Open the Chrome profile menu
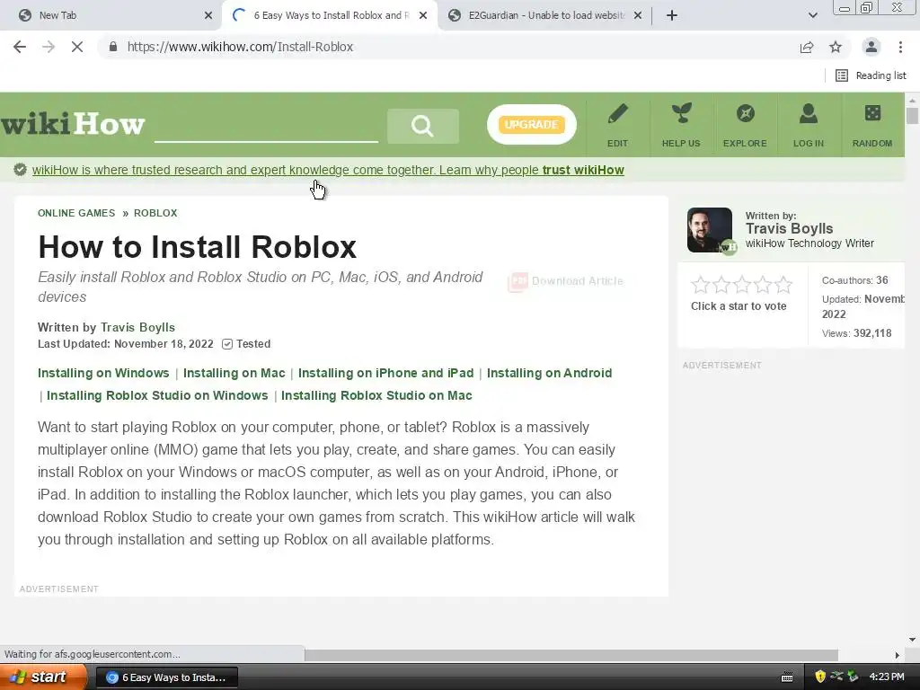920x690 pixels. pos(871,47)
